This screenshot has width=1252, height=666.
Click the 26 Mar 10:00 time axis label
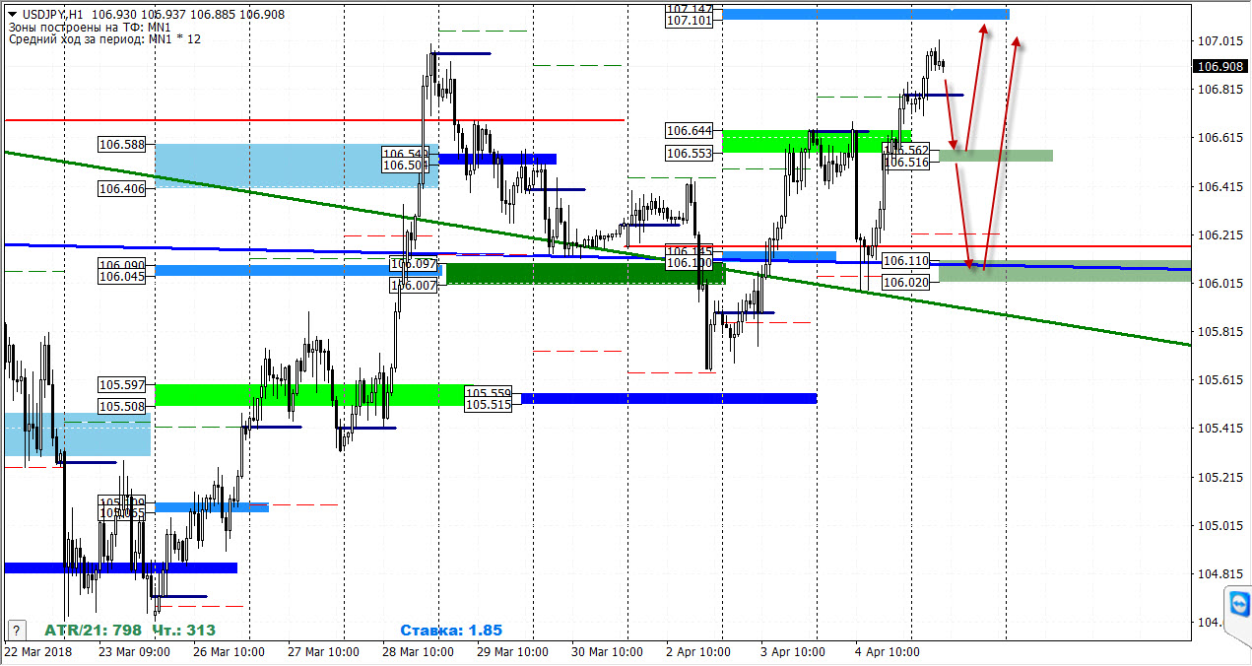230,652
